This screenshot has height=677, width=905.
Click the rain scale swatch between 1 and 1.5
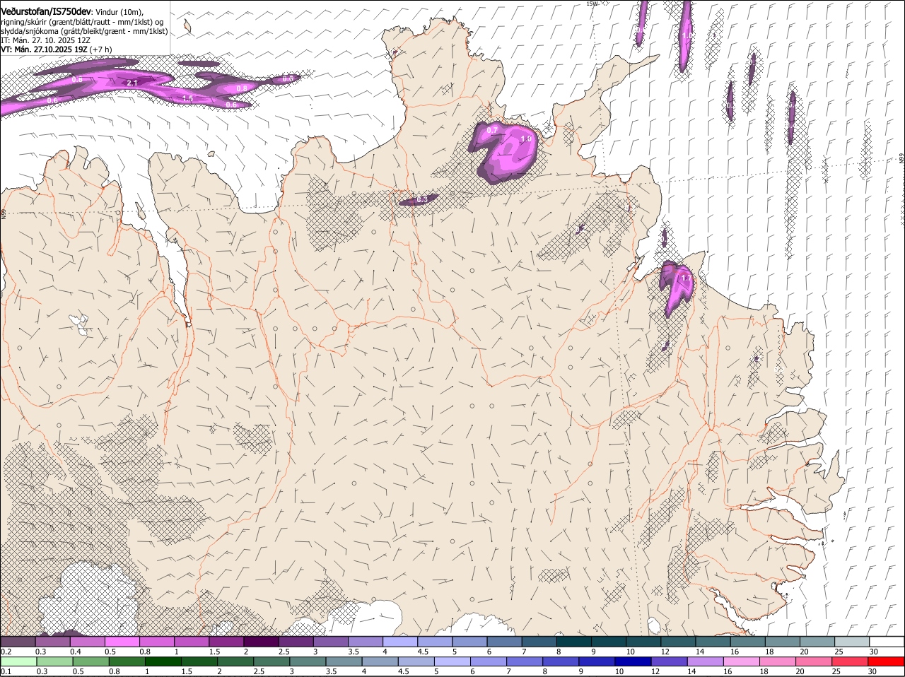coord(163,661)
